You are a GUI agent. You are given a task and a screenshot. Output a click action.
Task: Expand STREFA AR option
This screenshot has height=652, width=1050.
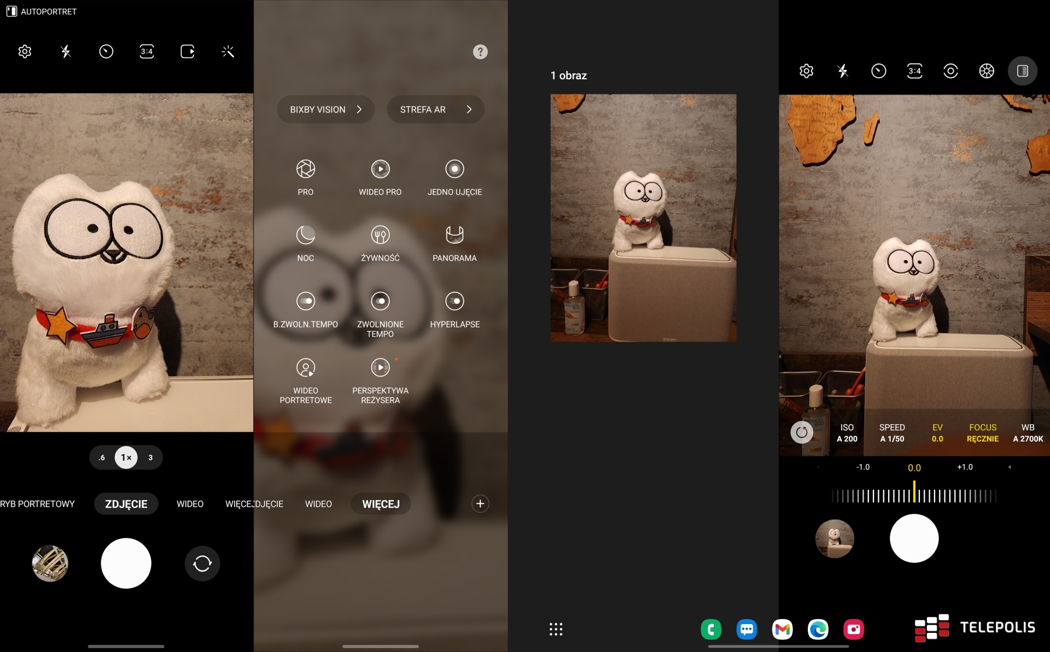[435, 110]
